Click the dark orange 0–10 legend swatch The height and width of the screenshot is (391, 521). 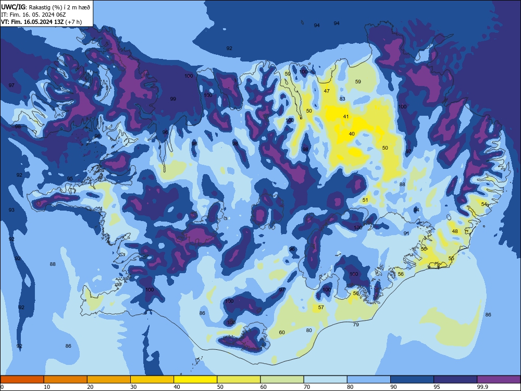click(22, 380)
